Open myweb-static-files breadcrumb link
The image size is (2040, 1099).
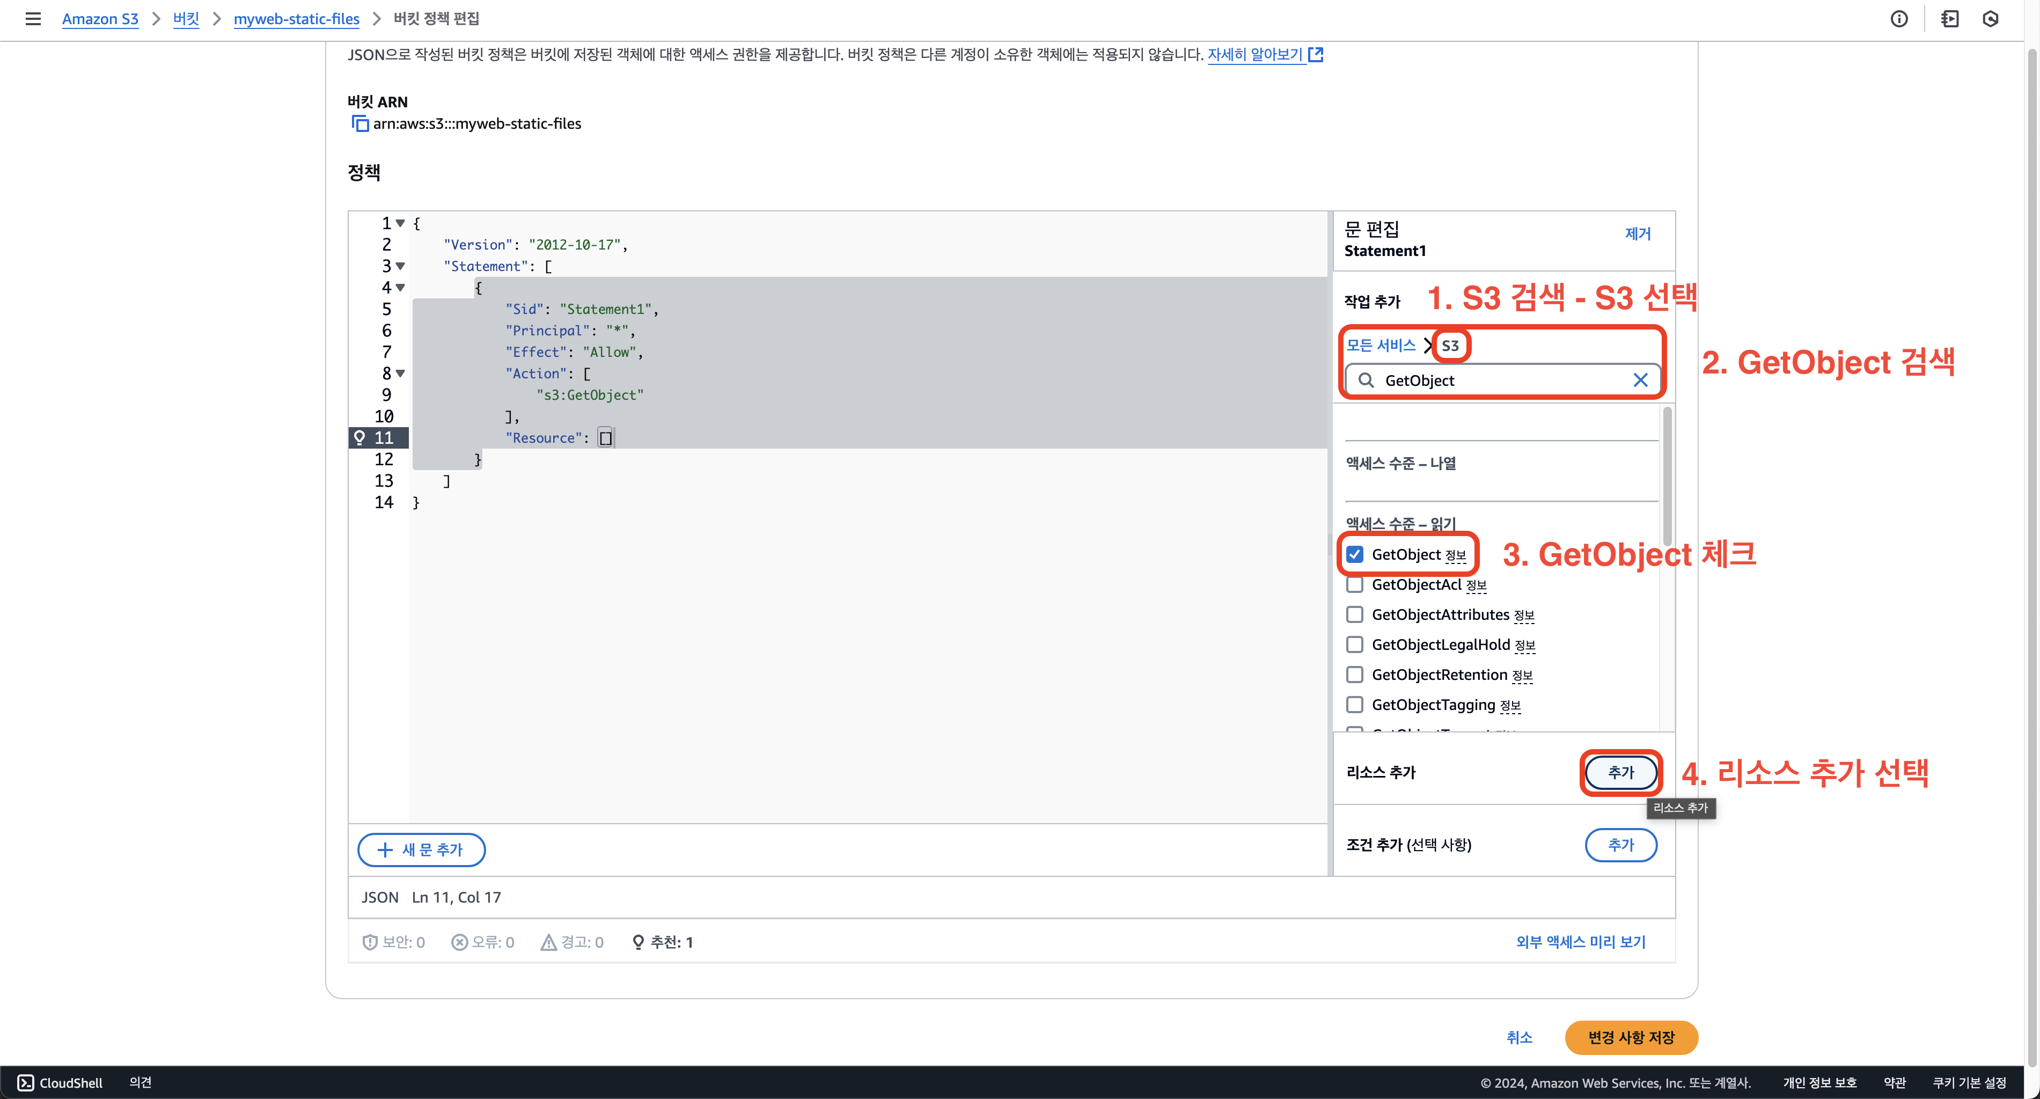(x=296, y=18)
